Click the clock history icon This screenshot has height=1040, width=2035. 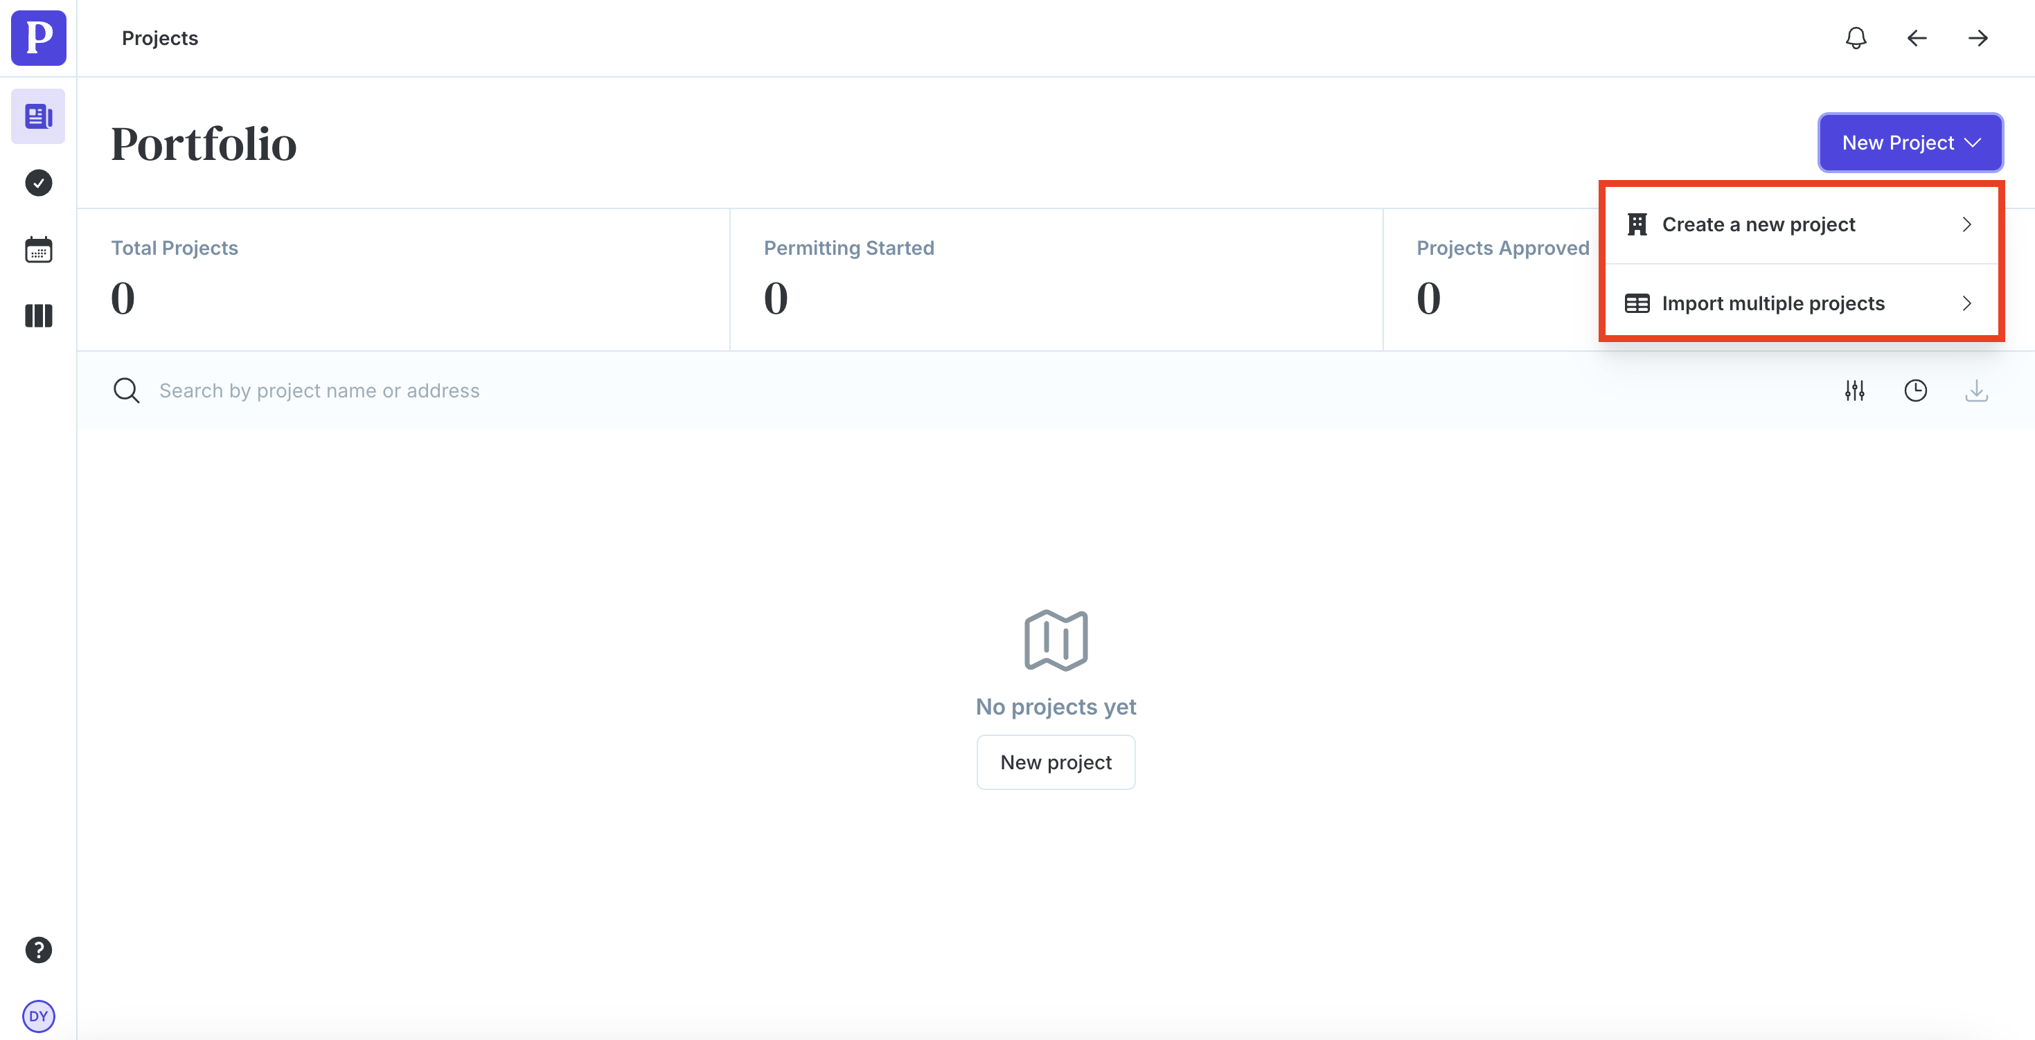tap(1915, 391)
